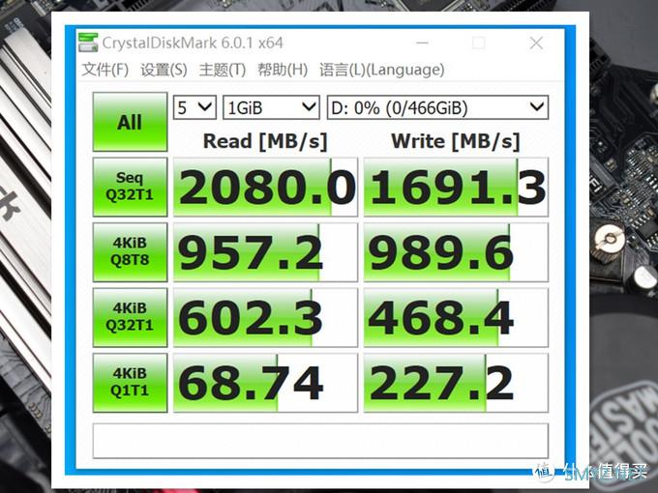Select the Seq write result 1691.3
Screen dimensions: 658x493
(456, 187)
